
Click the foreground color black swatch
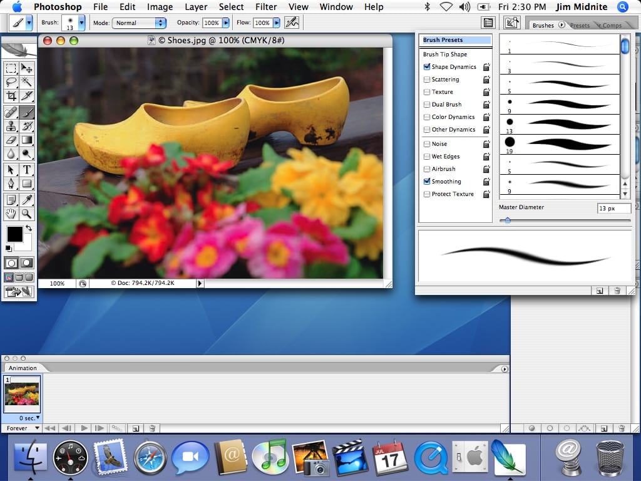14,234
